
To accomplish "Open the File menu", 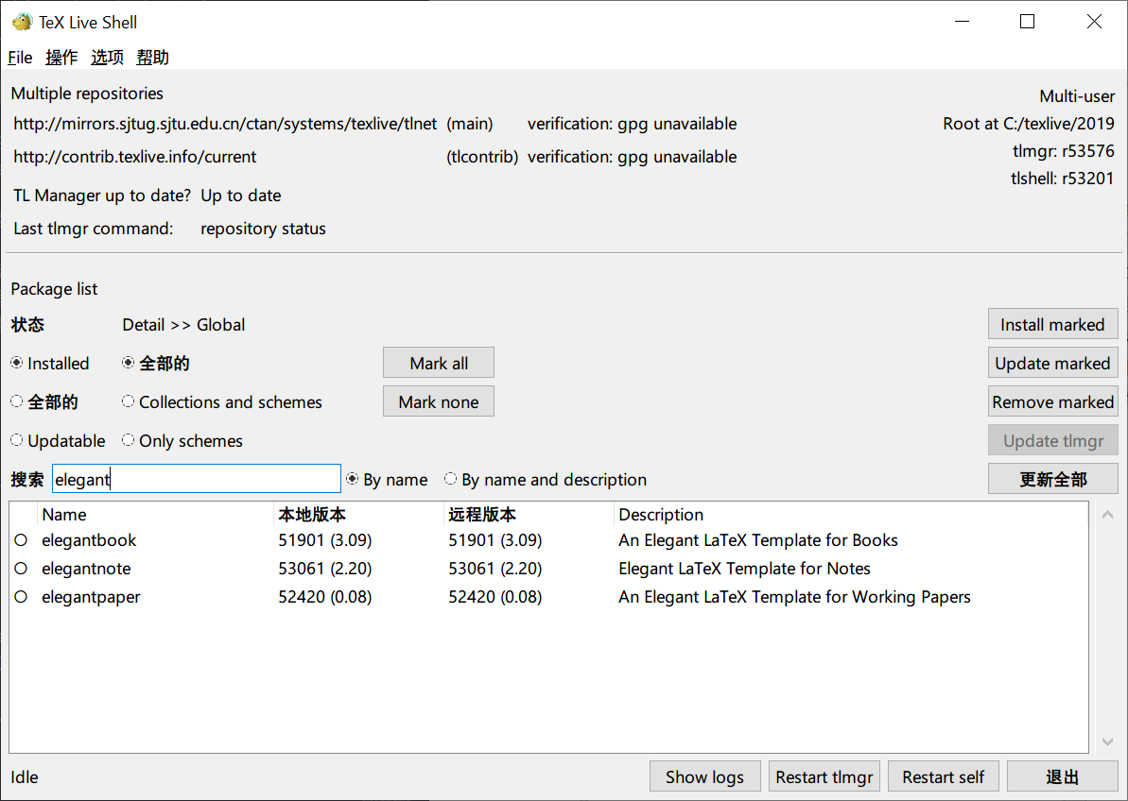I will [20, 58].
